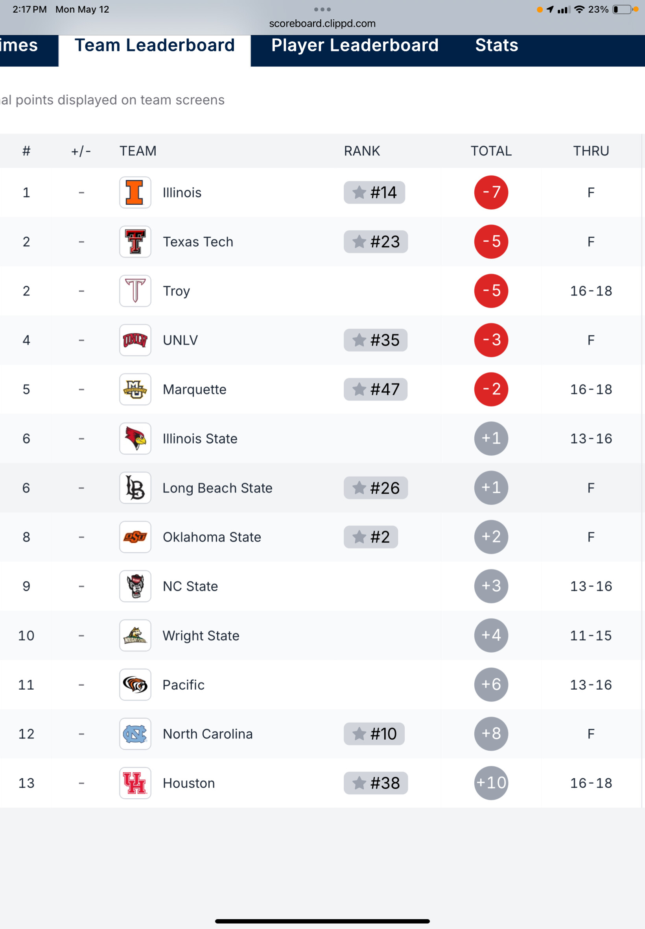645x929 pixels.
Task: Tap the #2 rank badge for Oklahoma State
Action: (x=370, y=537)
